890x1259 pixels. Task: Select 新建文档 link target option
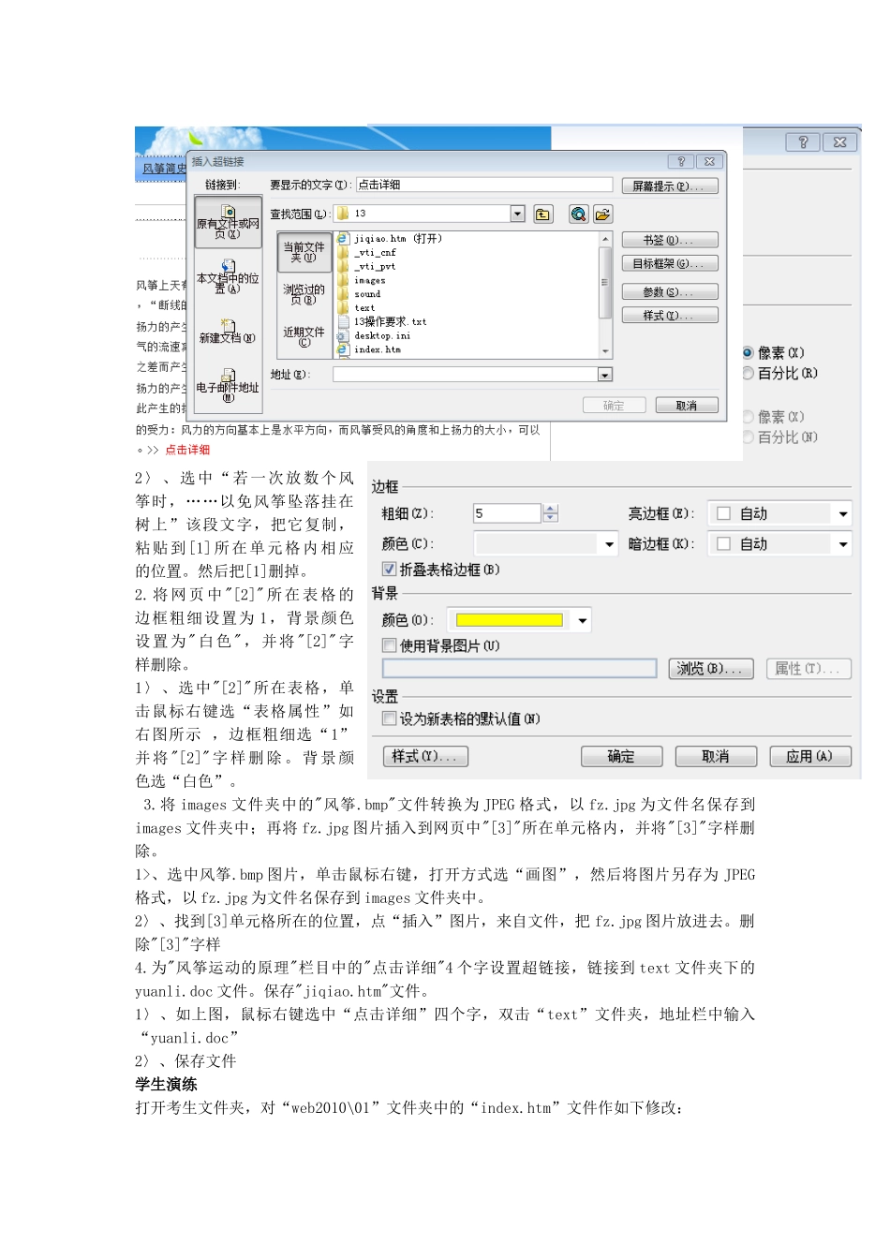228,332
